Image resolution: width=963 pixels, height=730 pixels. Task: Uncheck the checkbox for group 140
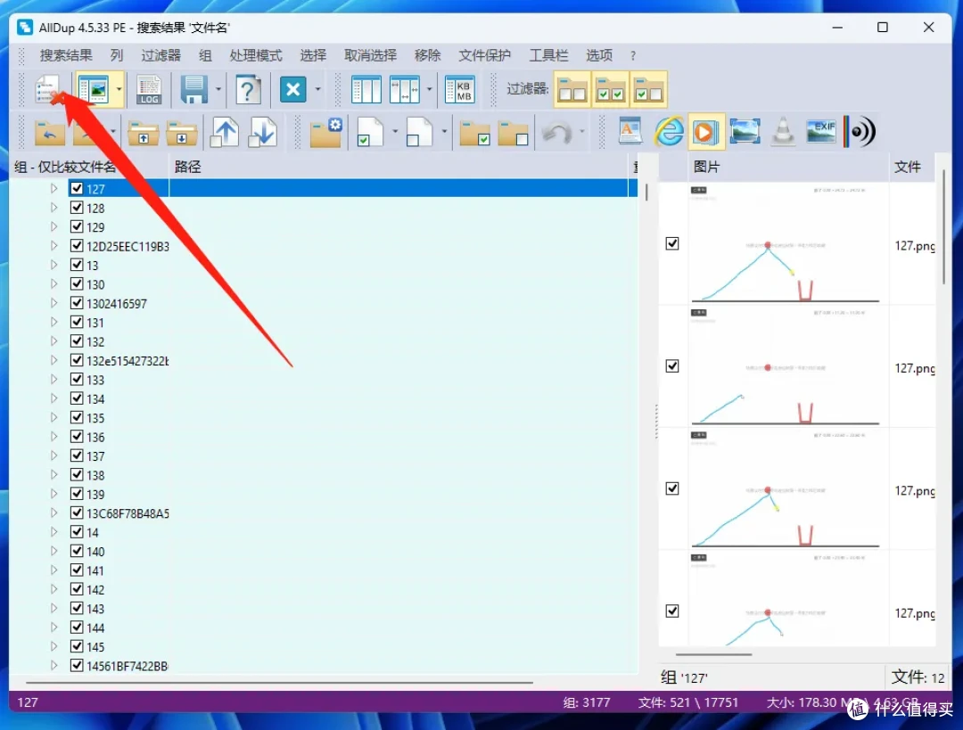point(77,551)
